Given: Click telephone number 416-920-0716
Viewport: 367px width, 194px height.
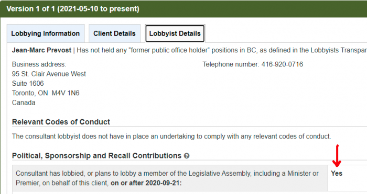Looking at the screenshot, I should point(282,64).
